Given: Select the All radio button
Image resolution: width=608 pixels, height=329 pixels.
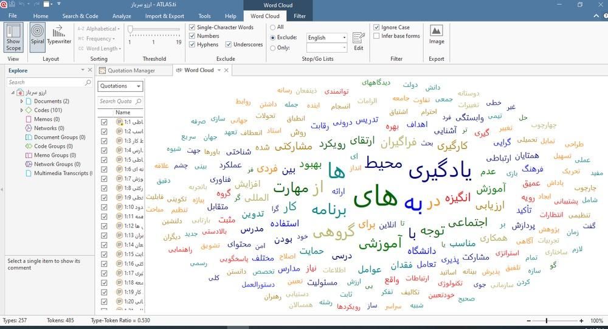Looking at the screenshot, I should point(272,27).
